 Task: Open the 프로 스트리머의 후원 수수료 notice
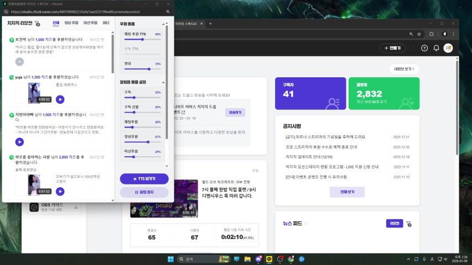[321, 147]
